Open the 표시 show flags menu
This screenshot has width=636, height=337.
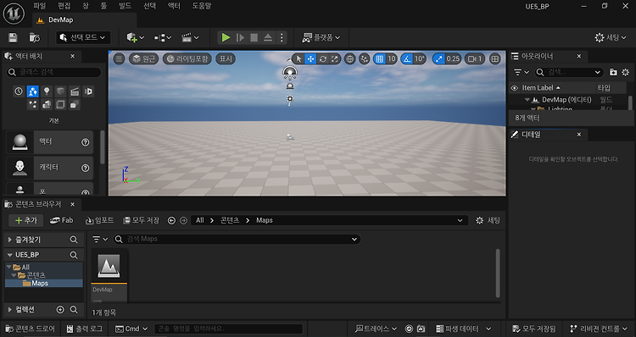[226, 58]
